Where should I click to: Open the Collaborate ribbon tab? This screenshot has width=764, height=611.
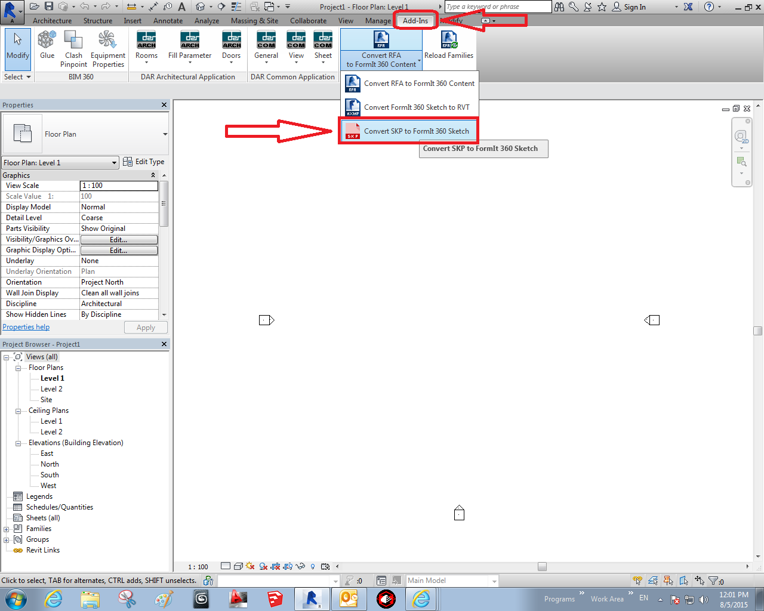(308, 21)
